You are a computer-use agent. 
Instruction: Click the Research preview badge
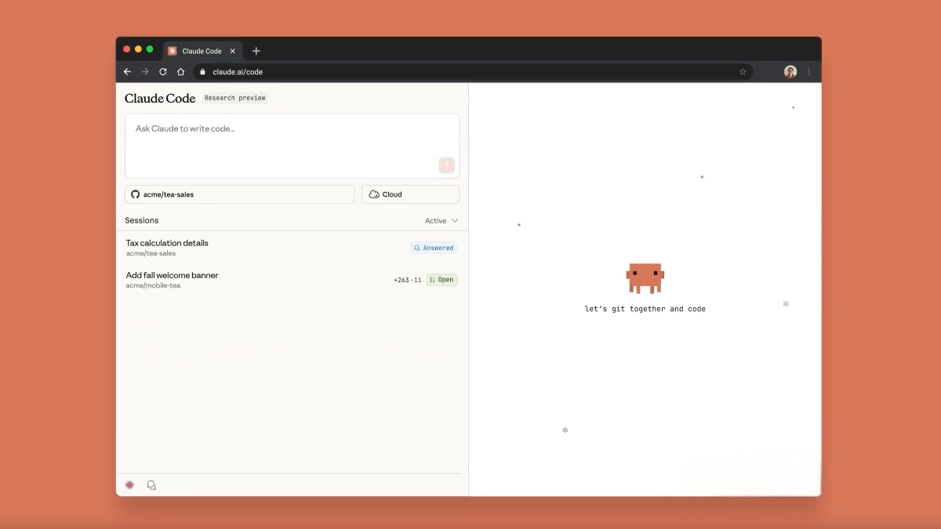(x=235, y=97)
